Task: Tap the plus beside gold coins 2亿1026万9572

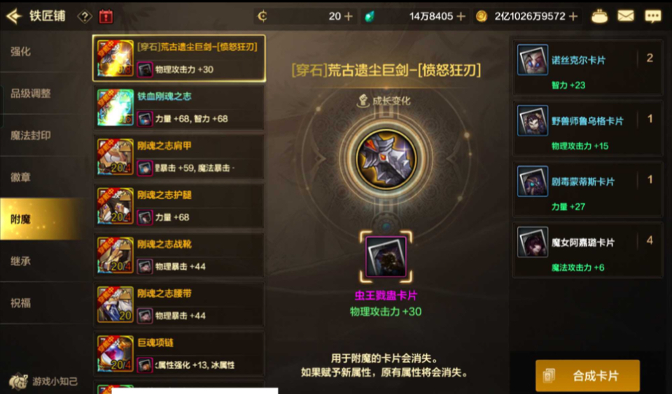Action: 573,16
